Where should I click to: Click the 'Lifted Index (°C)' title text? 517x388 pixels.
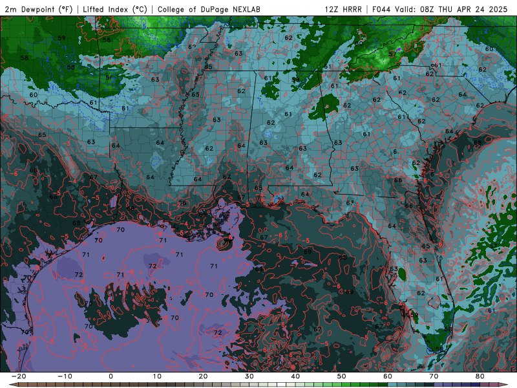pyautogui.click(x=115, y=10)
